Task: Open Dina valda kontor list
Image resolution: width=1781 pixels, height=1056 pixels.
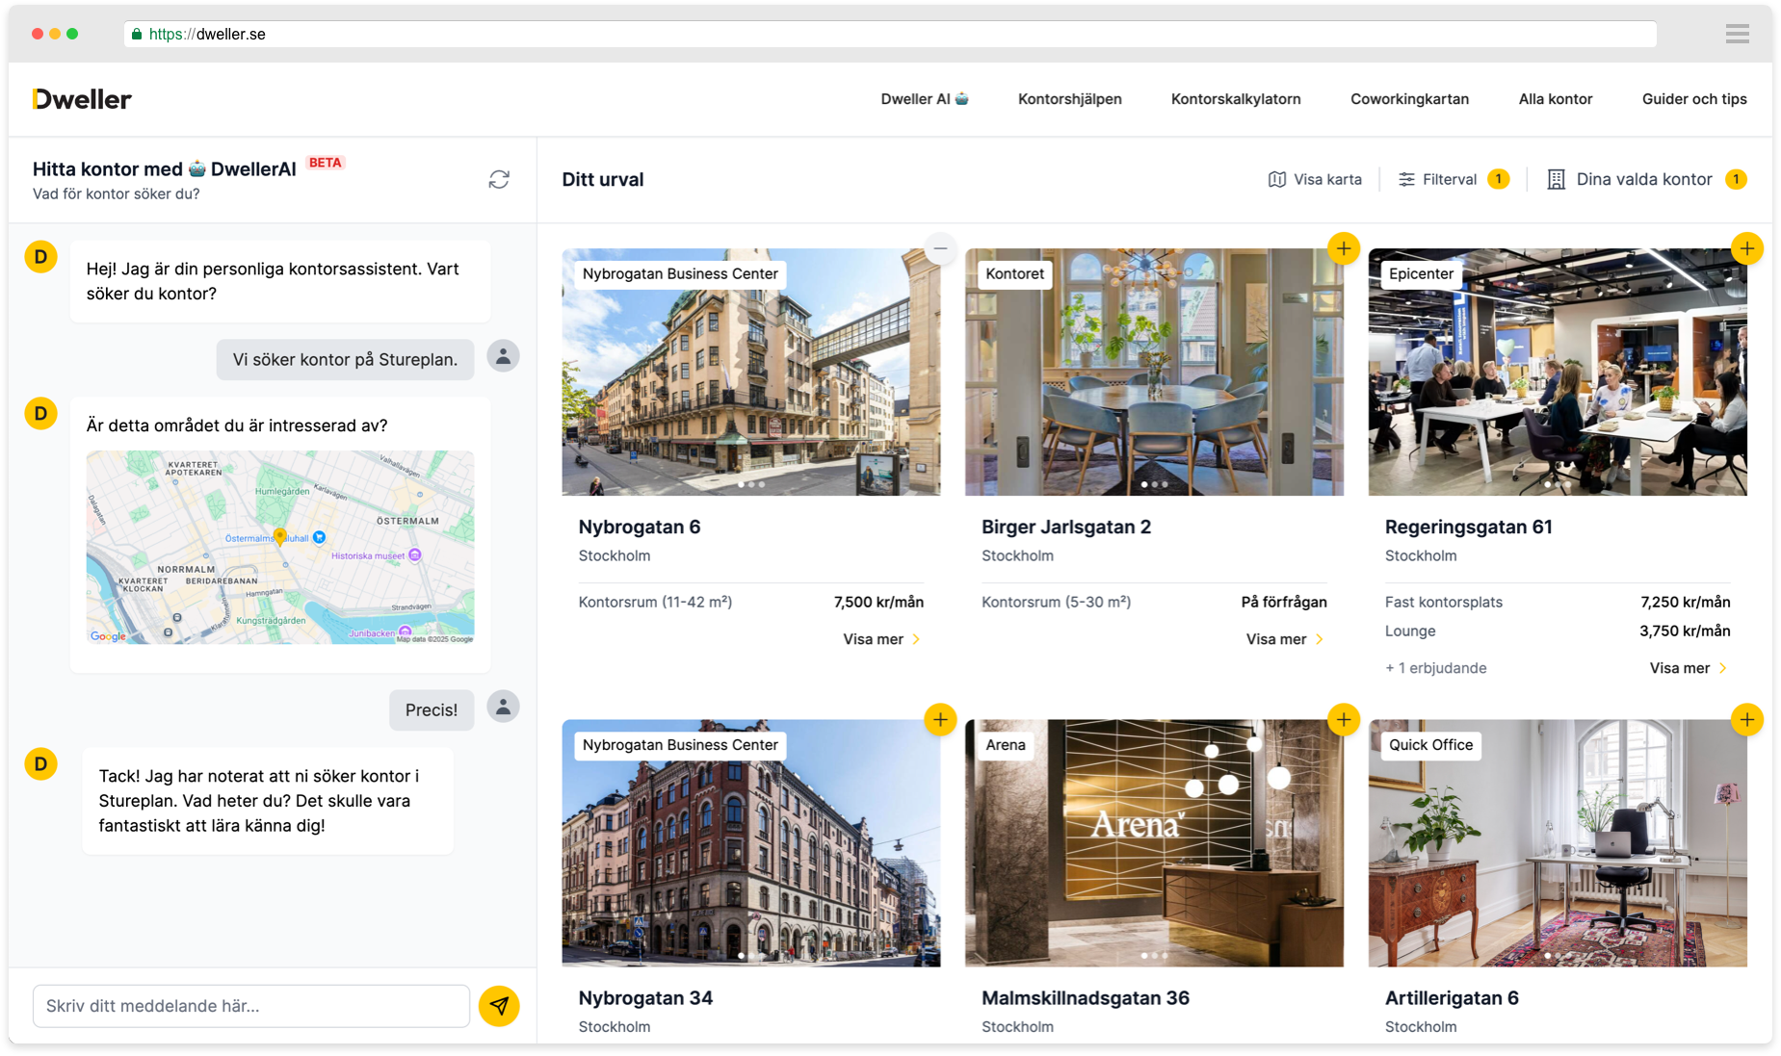Action: point(1645,180)
